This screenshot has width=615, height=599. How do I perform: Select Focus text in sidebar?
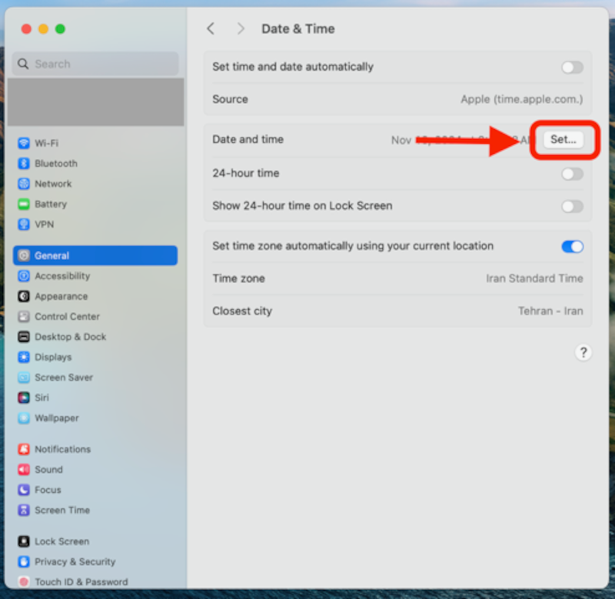(48, 490)
